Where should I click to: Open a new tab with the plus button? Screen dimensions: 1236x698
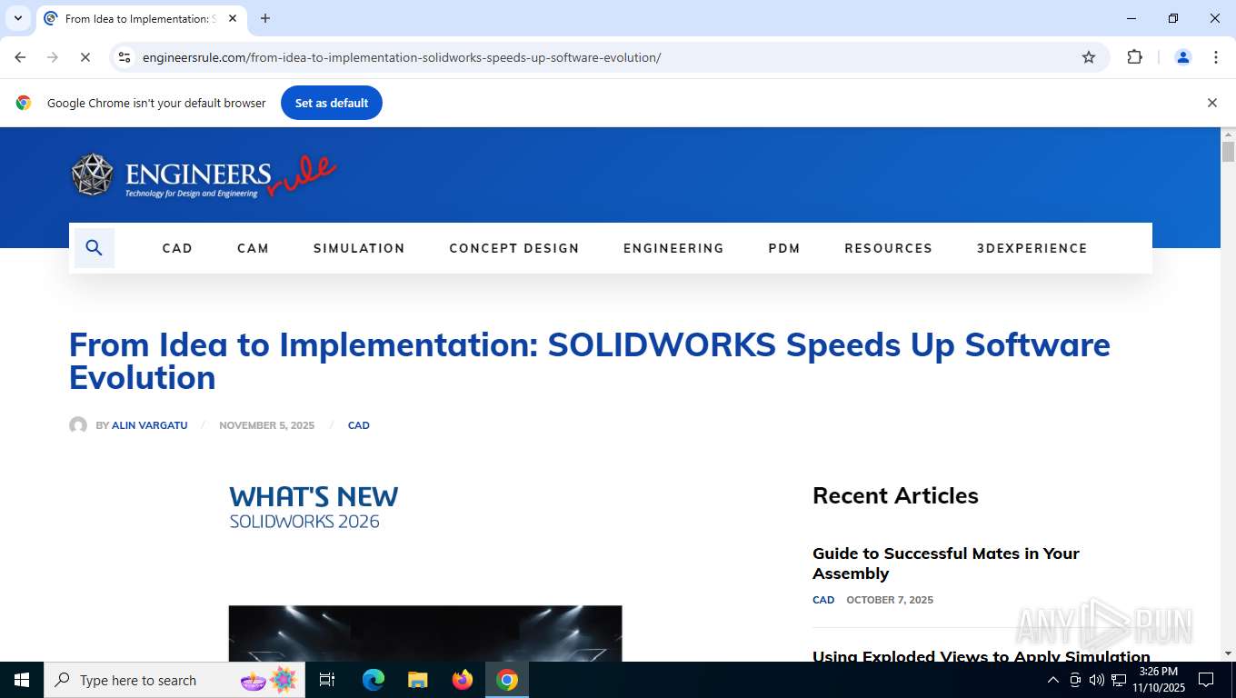pos(265,18)
